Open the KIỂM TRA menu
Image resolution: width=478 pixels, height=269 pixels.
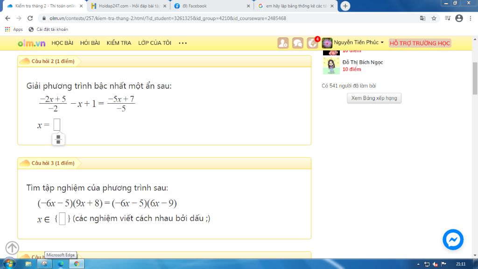click(119, 43)
